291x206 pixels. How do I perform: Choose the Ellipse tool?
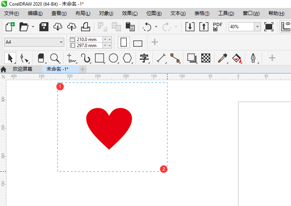(x=113, y=58)
